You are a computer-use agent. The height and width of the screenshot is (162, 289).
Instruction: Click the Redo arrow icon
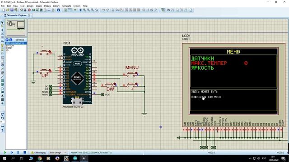[x=108, y=10]
